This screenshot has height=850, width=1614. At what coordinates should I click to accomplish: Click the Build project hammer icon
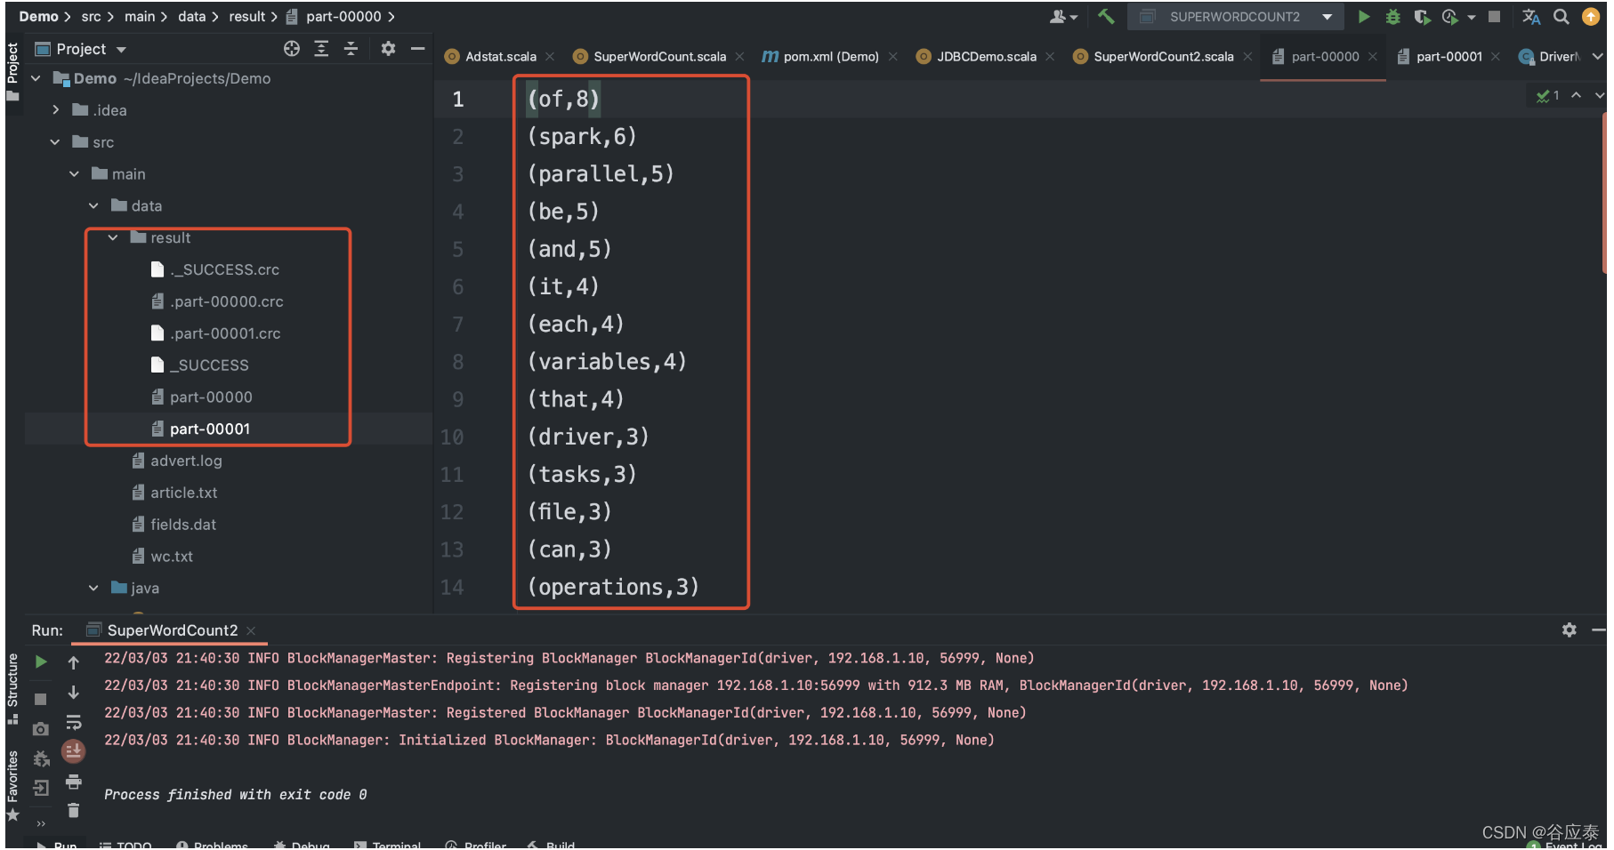(1106, 16)
